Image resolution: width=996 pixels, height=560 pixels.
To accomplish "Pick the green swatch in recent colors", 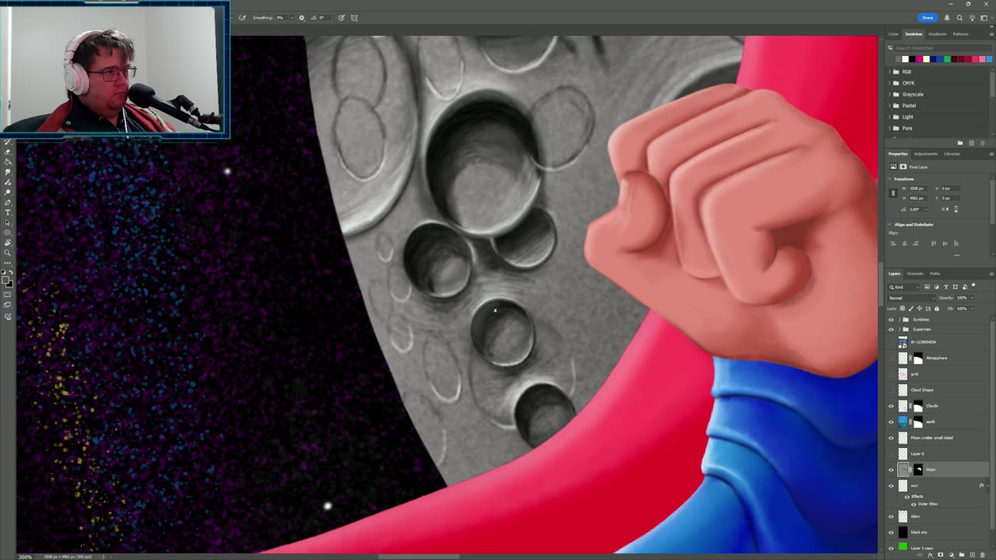I will pos(947,59).
